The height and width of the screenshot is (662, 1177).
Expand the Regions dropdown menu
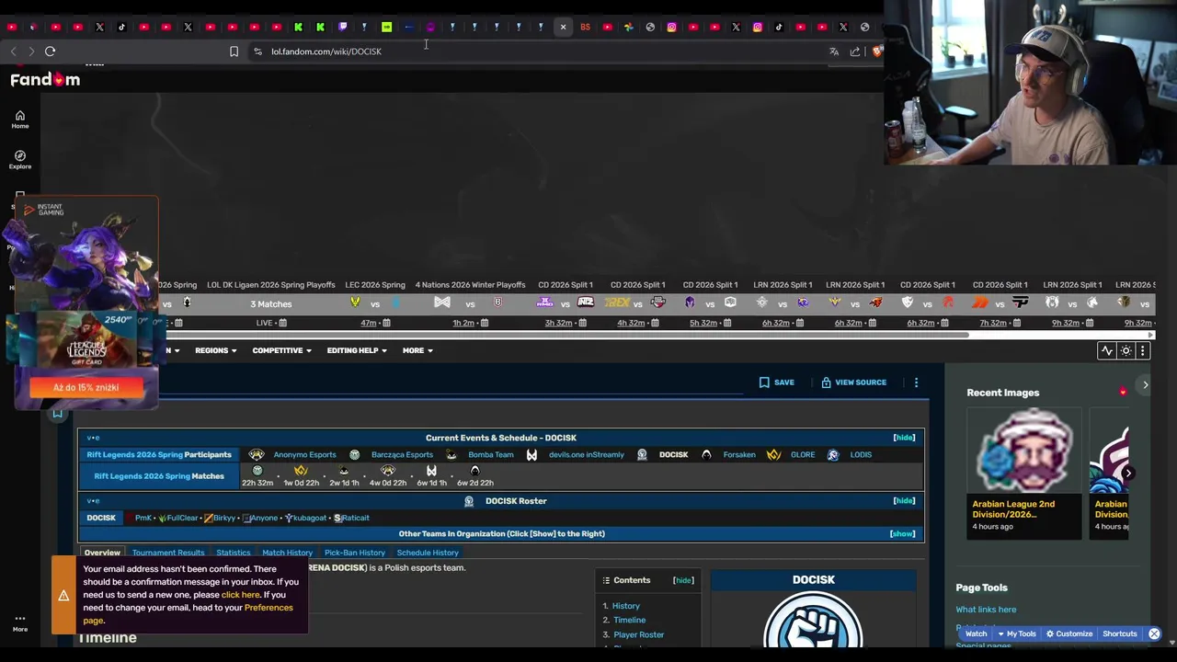point(215,350)
